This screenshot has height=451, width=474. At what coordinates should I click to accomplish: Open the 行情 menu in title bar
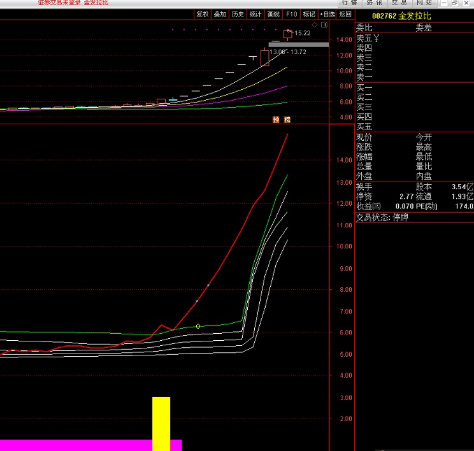(x=350, y=3)
